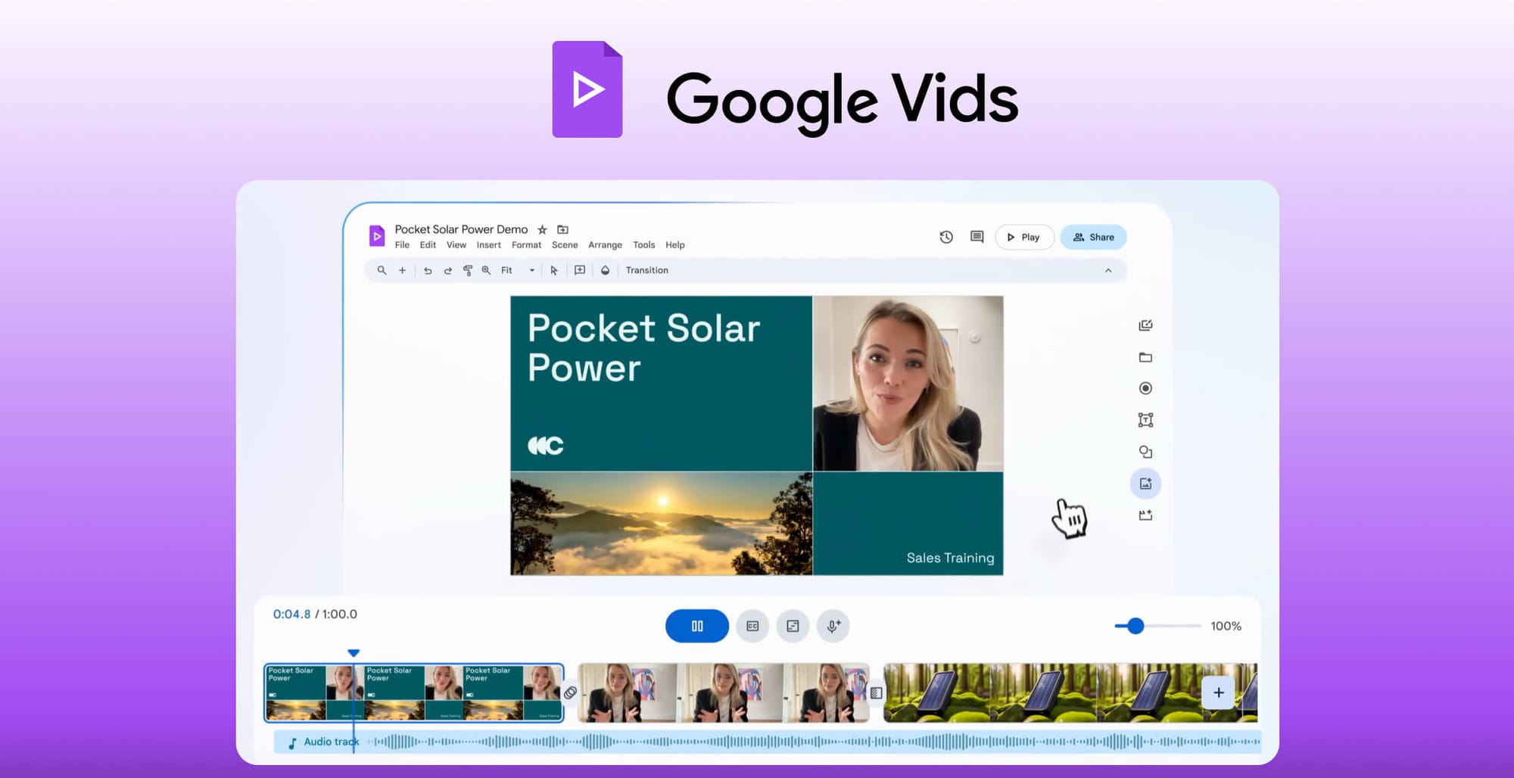Image resolution: width=1514 pixels, height=778 pixels.
Task: Collapse the toolbar with the chevron
Action: [1109, 270]
